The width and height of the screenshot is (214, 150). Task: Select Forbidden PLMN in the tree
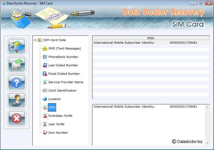click(60, 116)
